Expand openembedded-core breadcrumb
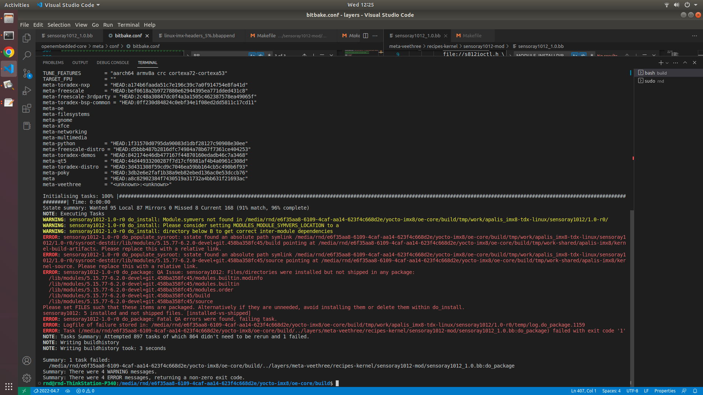Viewport: 703px width, 395px height. point(64,46)
